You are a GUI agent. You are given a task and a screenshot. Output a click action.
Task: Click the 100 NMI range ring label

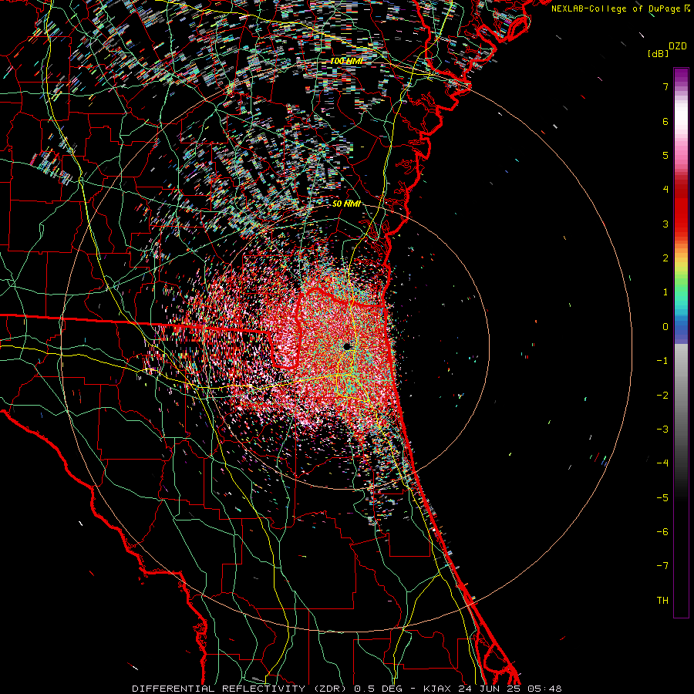[x=346, y=61]
